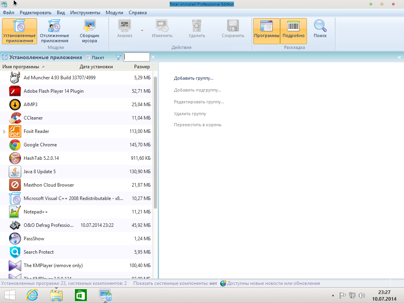Open the Файл menu
404x303 pixels.
pyautogui.click(x=9, y=13)
